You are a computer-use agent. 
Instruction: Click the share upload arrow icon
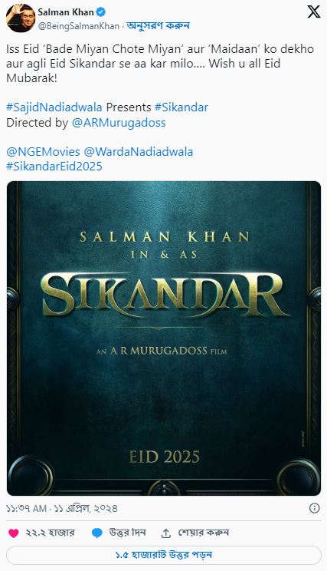[x=165, y=533]
